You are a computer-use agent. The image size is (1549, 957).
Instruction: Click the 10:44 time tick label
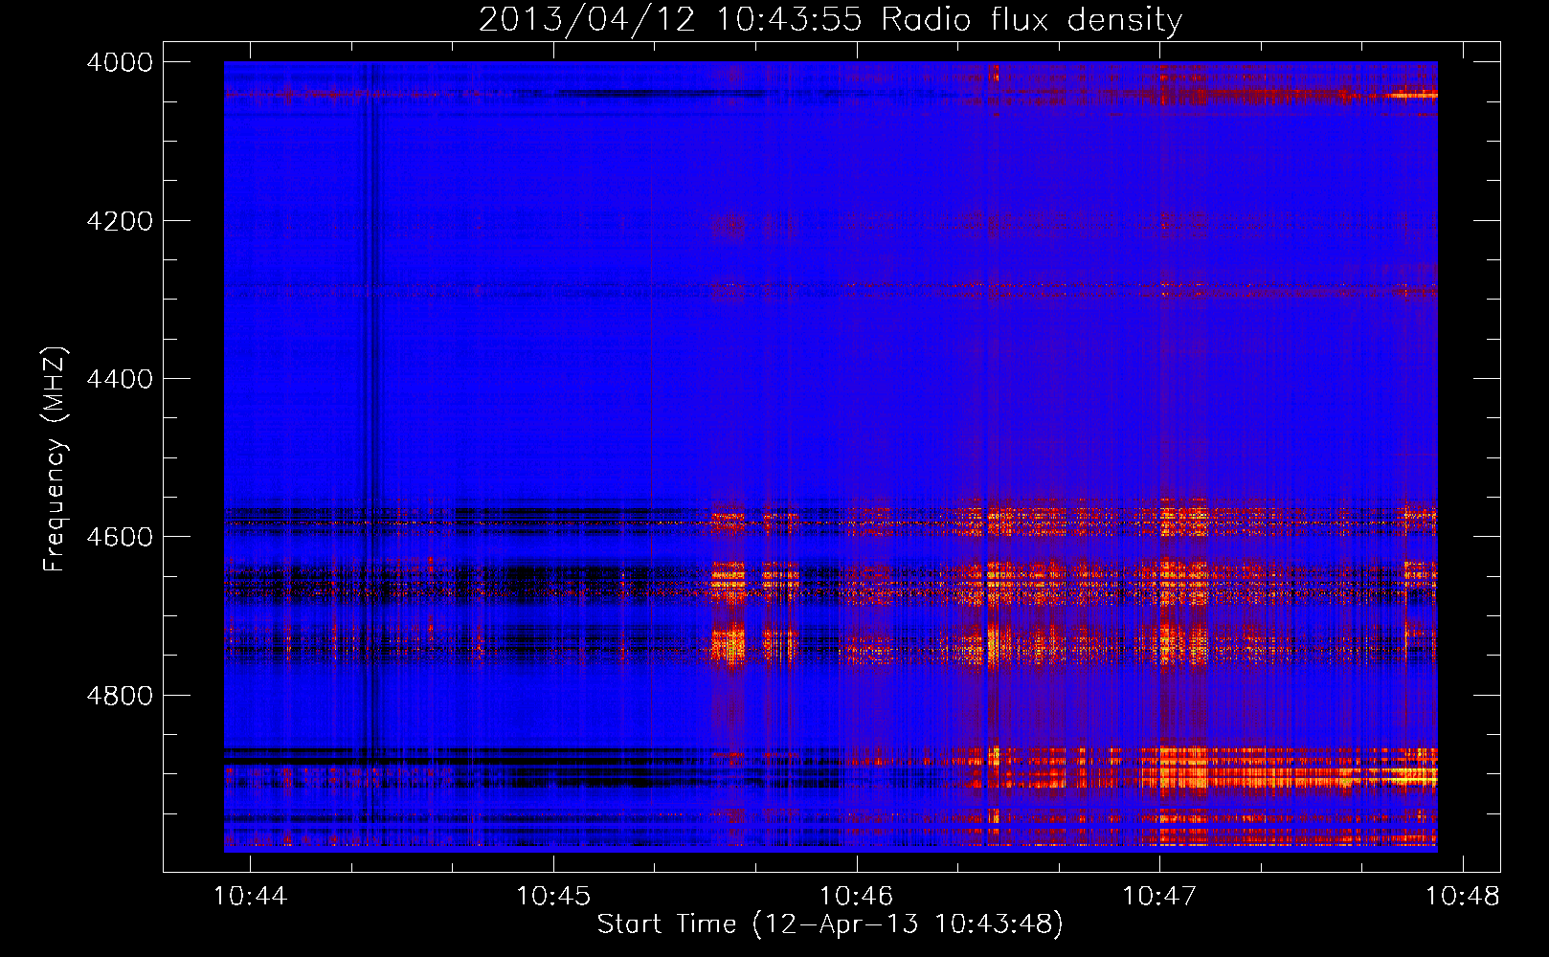coord(250,897)
